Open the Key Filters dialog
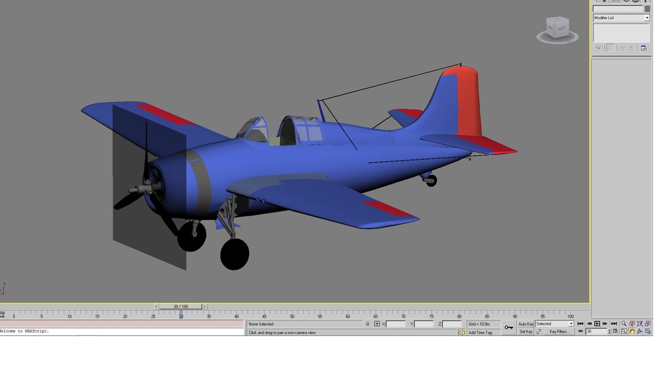This screenshot has height=370, width=659. click(559, 331)
